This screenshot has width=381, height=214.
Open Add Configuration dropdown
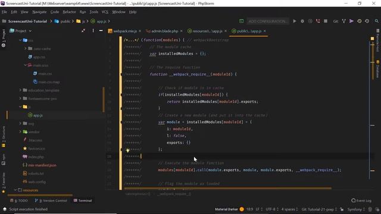(x=267, y=21)
